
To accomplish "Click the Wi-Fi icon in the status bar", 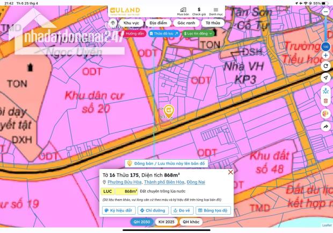I will click(x=306, y=3).
